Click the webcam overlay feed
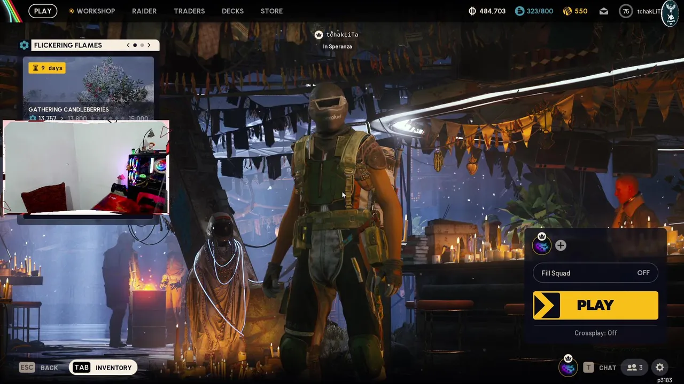The image size is (684, 384). [86, 167]
